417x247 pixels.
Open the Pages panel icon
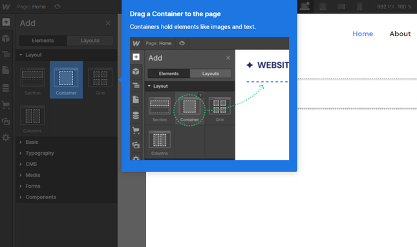point(6,70)
